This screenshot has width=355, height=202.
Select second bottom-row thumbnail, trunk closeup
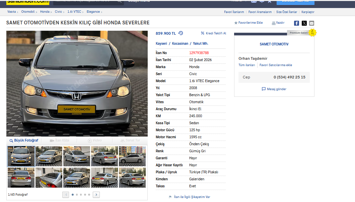[x=49, y=178]
